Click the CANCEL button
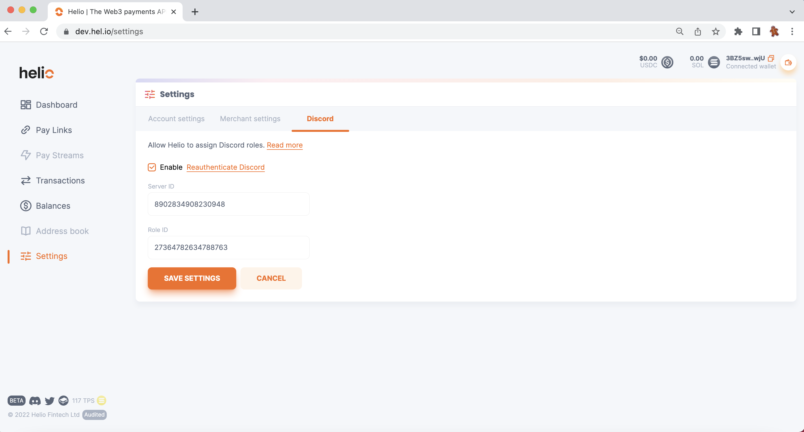This screenshot has width=804, height=432. pyautogui.click(x=271, y=278)
